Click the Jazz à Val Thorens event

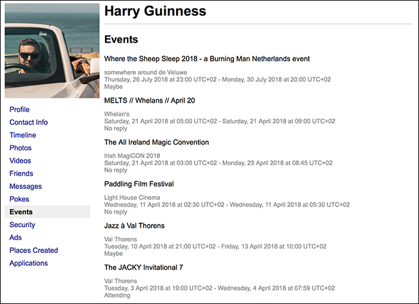[x=134, y=226]
